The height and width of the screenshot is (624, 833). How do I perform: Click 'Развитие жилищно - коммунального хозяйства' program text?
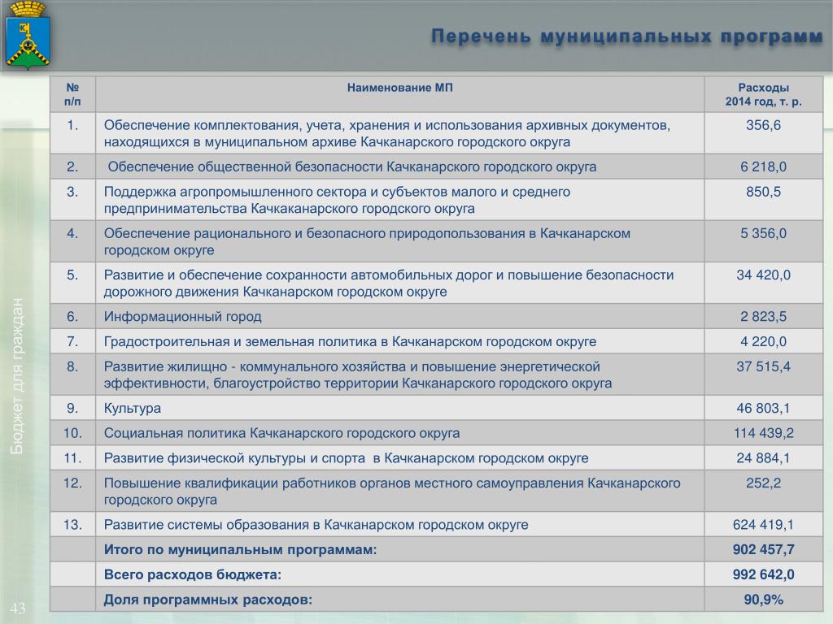pyautogui.click(x=358, y=375)
